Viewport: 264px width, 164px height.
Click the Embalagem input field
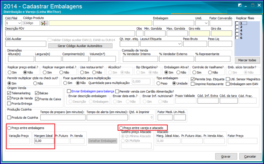click(174, 23)
